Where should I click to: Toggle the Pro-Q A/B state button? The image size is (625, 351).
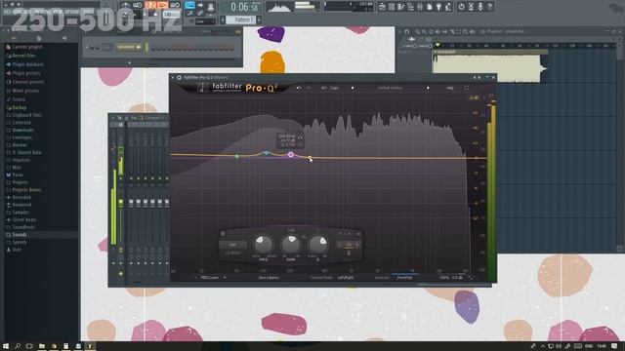pos(323,88)
